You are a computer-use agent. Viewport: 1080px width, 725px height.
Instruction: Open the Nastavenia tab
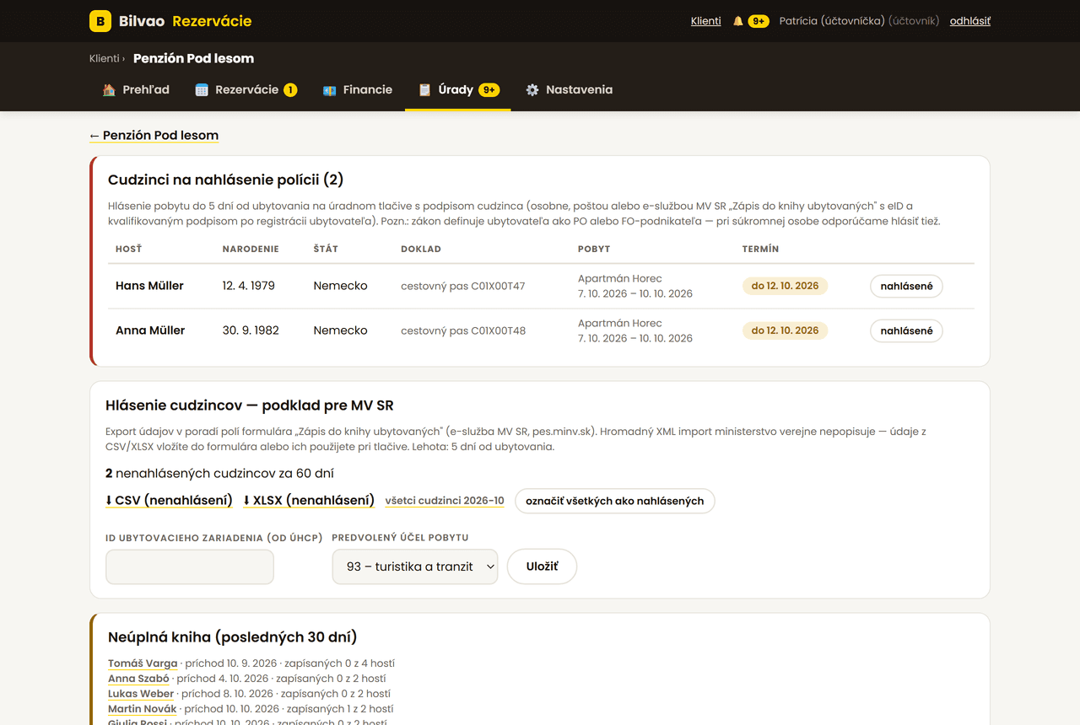pyautogui.click(x=569, y=89)
